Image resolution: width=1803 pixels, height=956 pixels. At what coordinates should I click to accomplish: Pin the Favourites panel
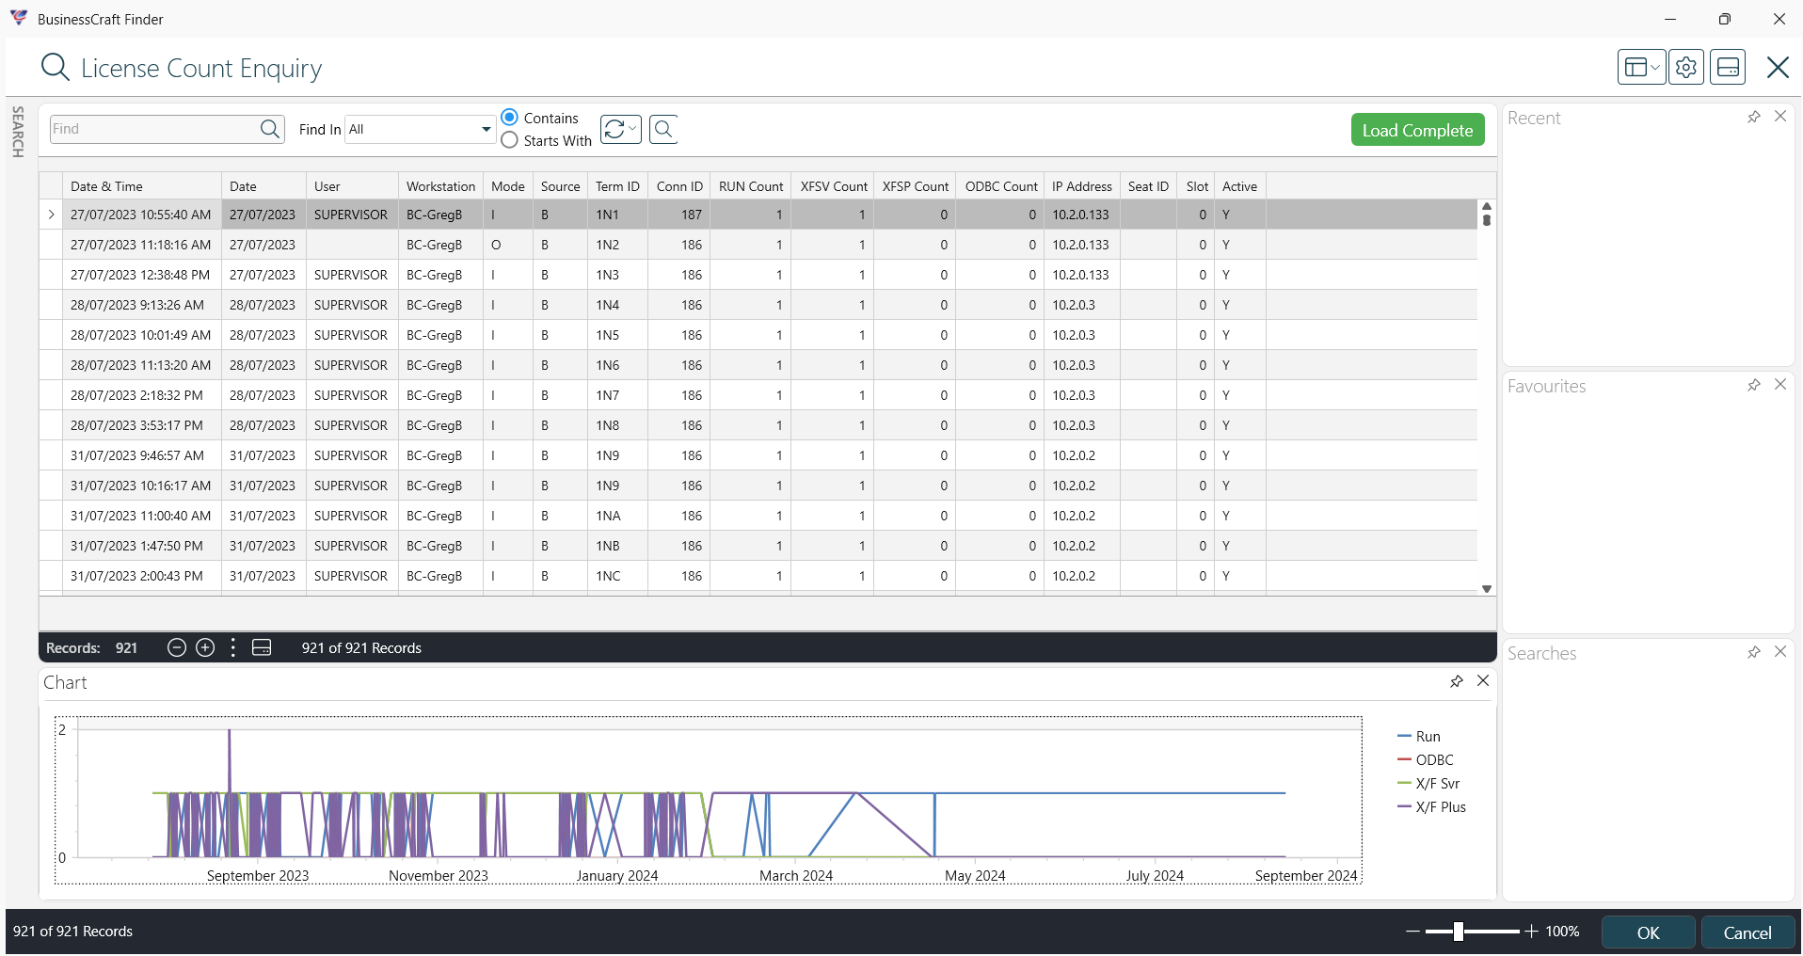pyautogui.click(x=1754, y=385)
